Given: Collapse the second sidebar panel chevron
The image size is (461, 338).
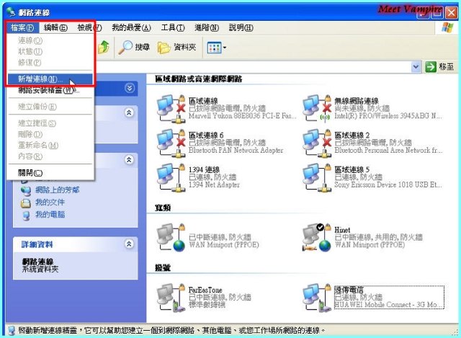Looking at the screenshot, I should coord(129,112).
